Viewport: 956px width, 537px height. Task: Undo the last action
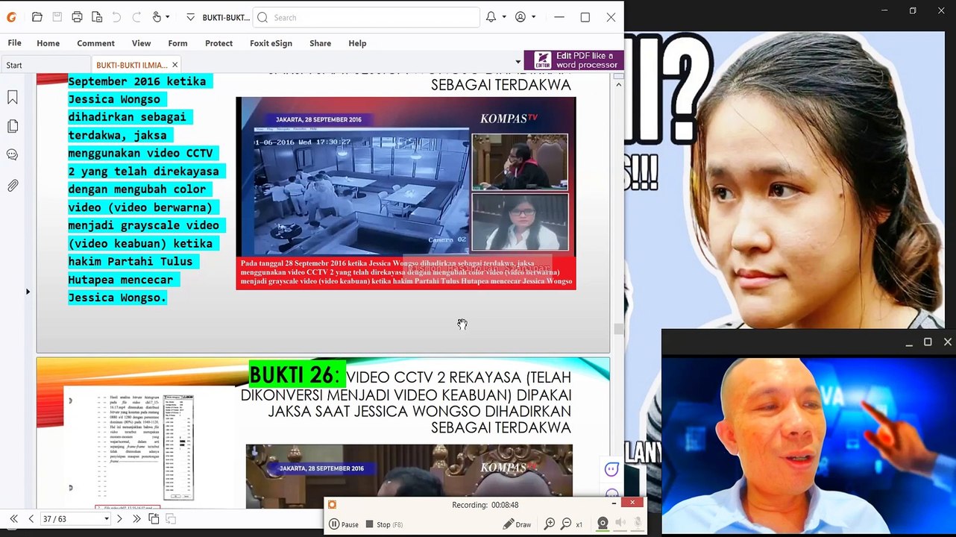[116, 17]
